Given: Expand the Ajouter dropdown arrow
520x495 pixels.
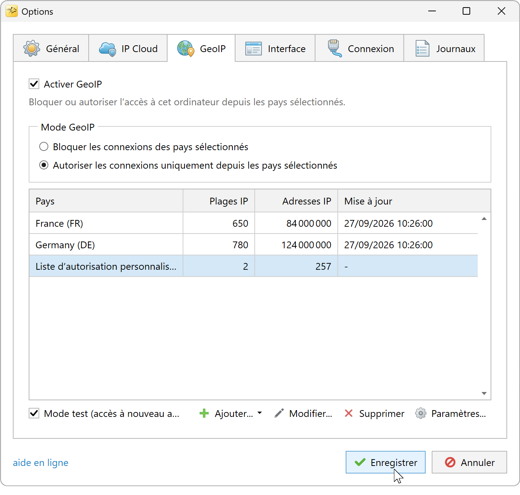Looking at the screenshot, I should (260, 413).
